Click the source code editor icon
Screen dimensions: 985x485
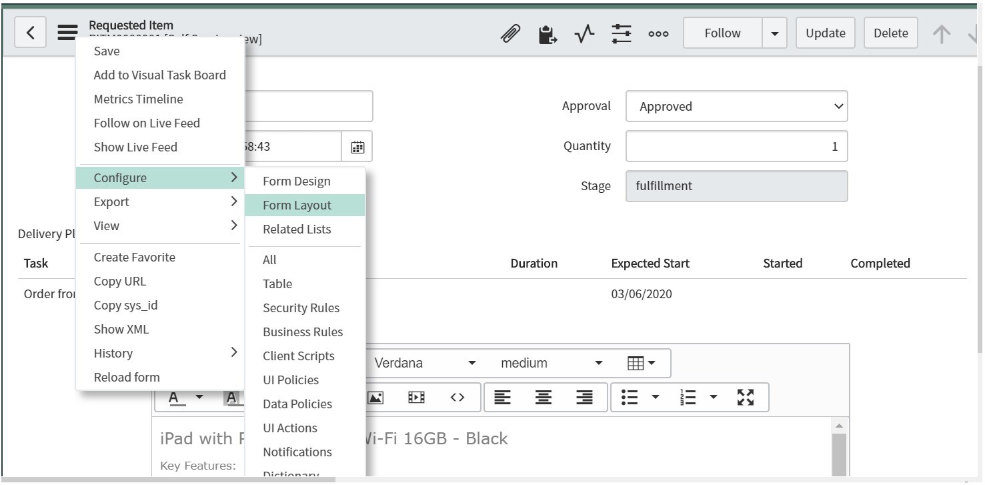click(x=457, y=398)
